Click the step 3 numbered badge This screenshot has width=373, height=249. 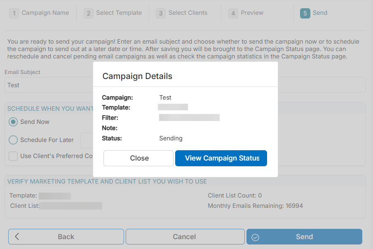160,13
